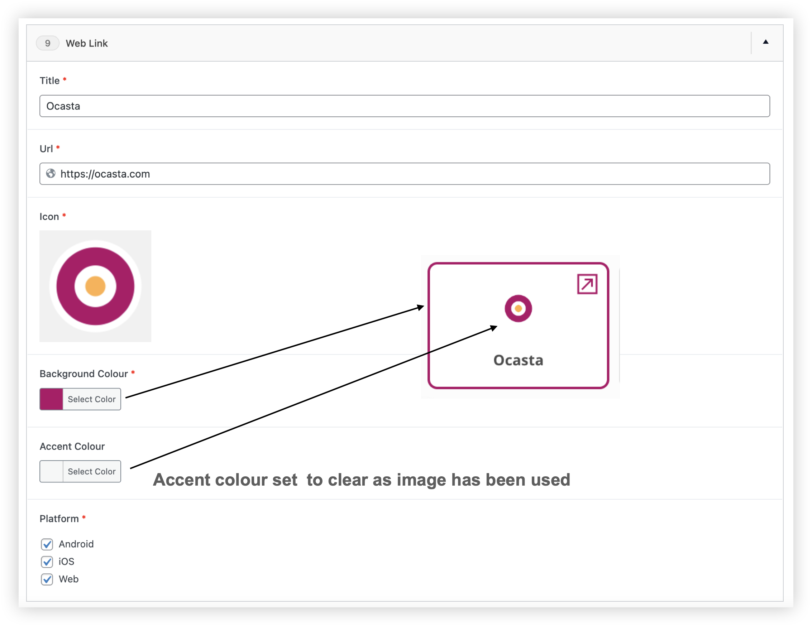This screenshot has width=812, height=626.
Task: Select the uploaded Ocasta icon image
Action: pyautogui.click(x=95, y=286)
